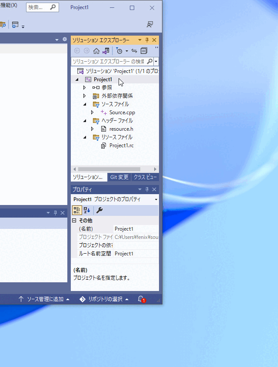Image resolution: width=278 pixels, height=367 pixels.
Task: Click the magnifier icon in Solution Explorer search
Action: click(150, 61)
